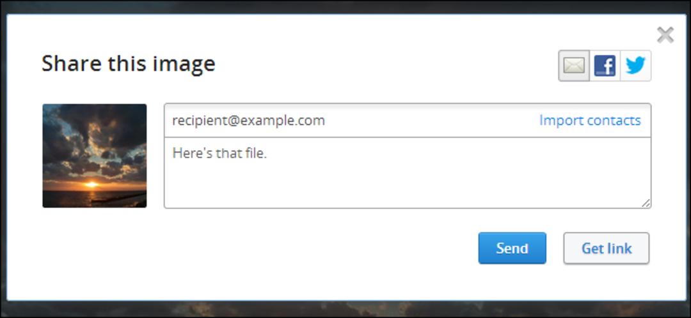Image resolution: width=691 pixels, height=318 pixels.
Task: Click the Share this image heading
Action: point(128,64)
